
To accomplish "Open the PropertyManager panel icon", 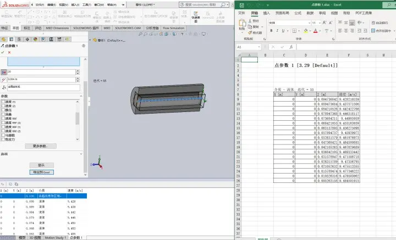I will tap(12, 40).
